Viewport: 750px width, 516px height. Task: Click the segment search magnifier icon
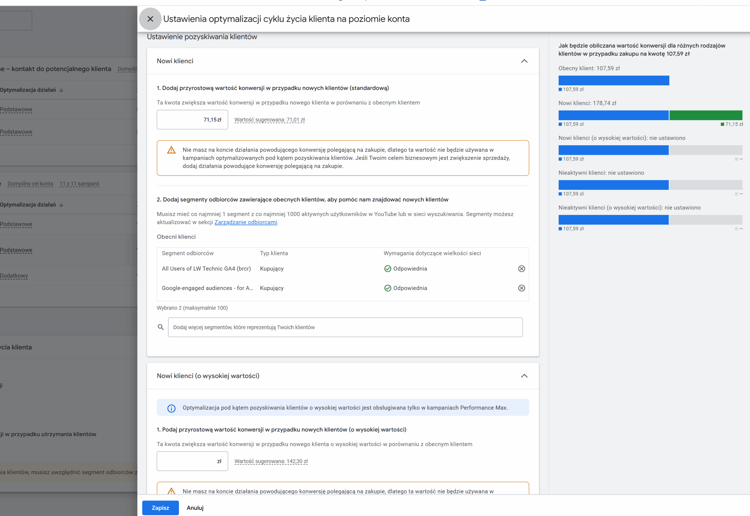[x=161, y=327]
